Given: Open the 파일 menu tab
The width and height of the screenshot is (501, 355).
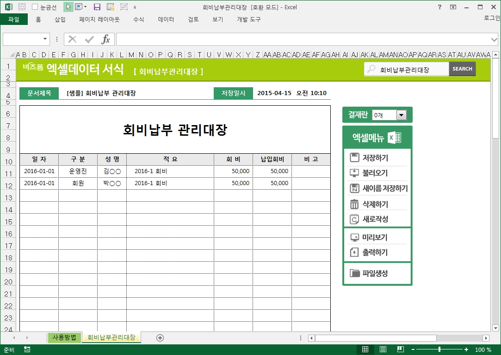Looking at the screenshot, I should 14,19.
